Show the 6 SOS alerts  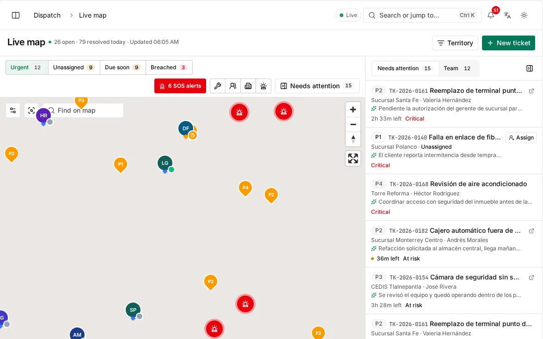tap(180, 86)
